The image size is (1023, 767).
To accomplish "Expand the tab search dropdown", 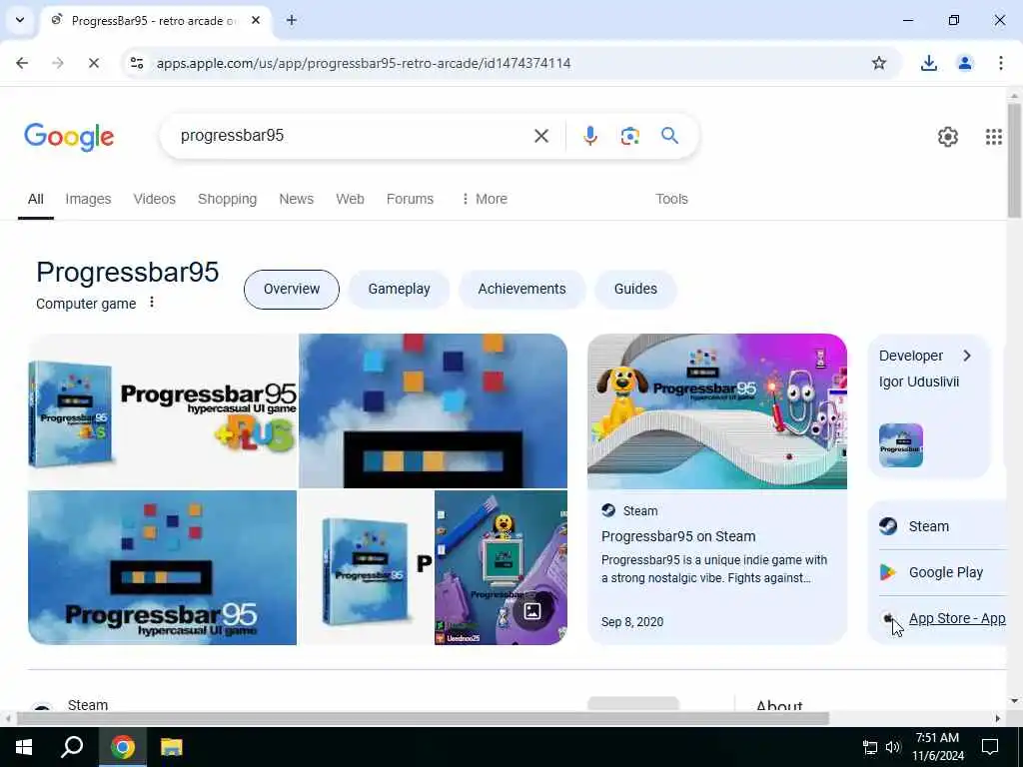I will pos(20,20).
